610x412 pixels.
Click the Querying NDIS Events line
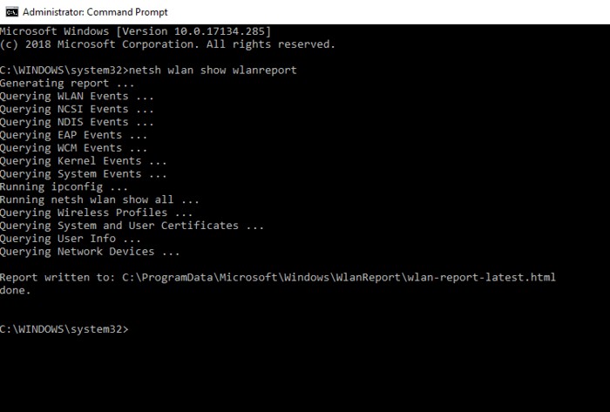pos(77,122)
